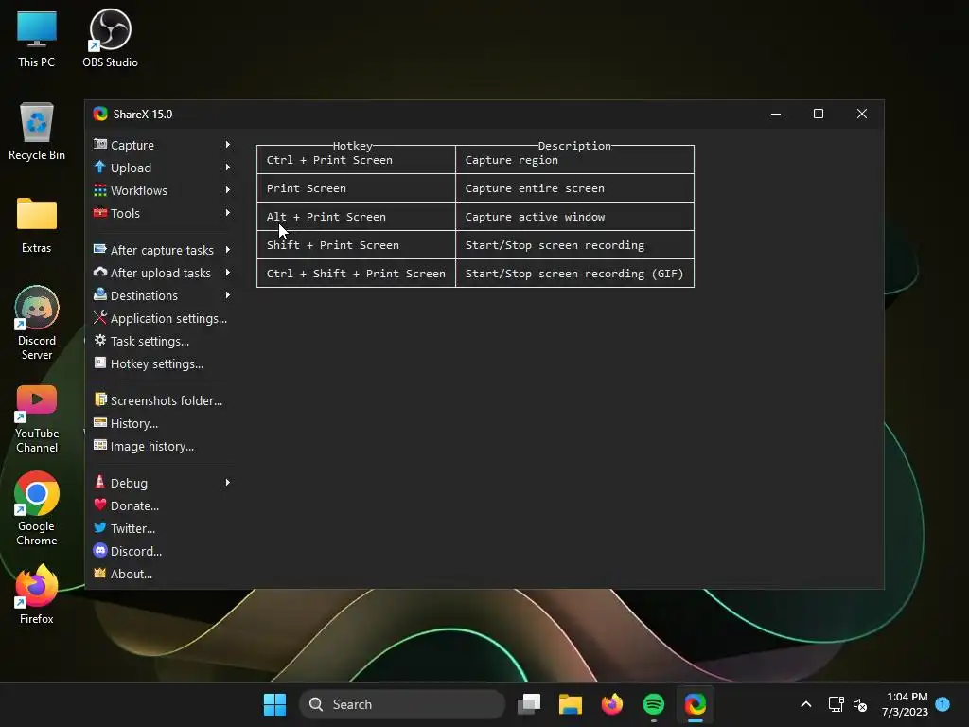Viewport: 969px width, 727px height.
Task: Click the ShareX taskbar icon
Action: pyautogui.click(x=696, y=704)
